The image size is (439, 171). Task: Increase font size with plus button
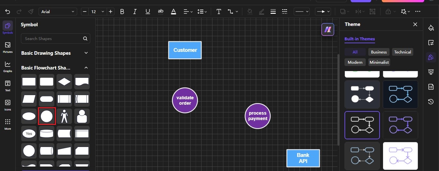(x=111, y=12)
